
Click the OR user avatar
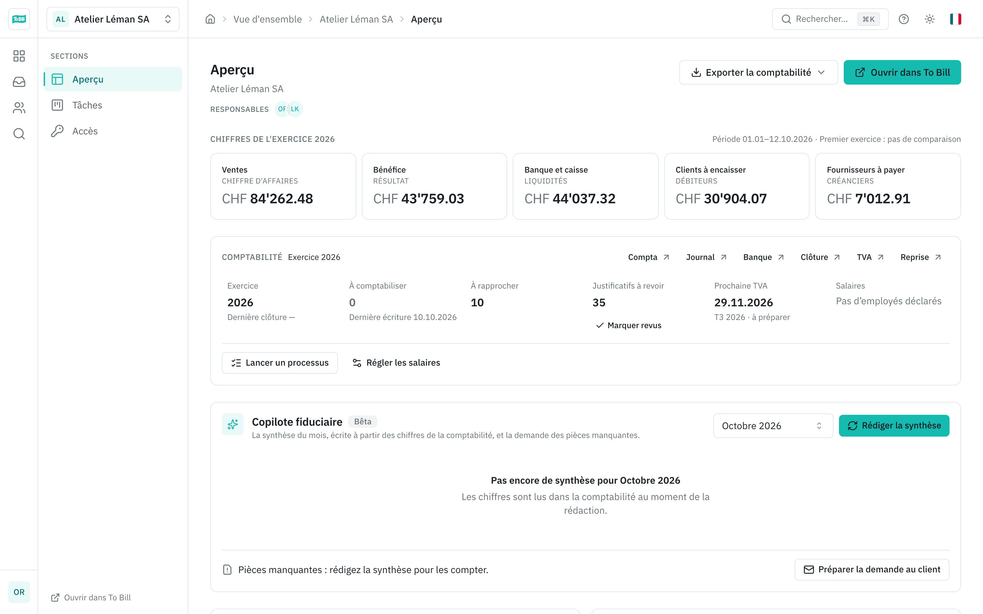coord(19,592)
